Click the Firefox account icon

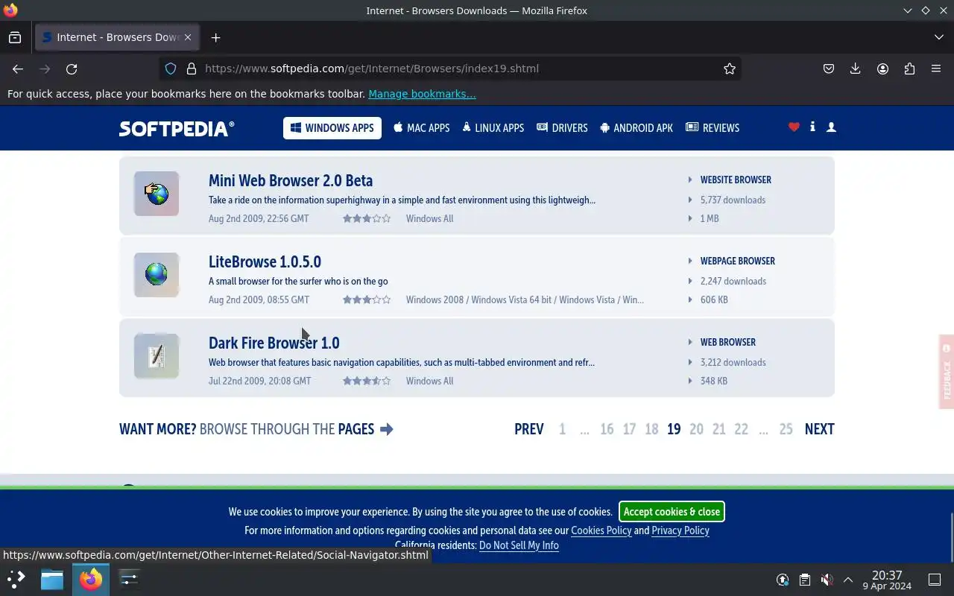coord(882,69)
